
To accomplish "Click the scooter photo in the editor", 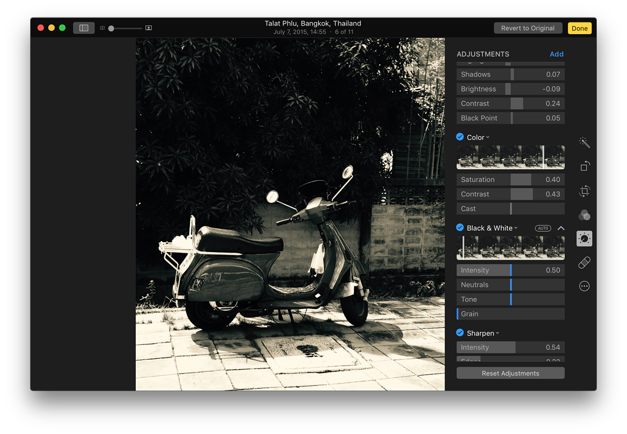I will pyautogui.click(x=290, y=214).
